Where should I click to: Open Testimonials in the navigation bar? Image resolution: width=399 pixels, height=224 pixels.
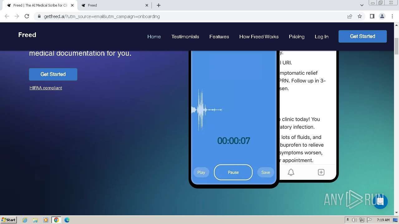pos(185,37)
